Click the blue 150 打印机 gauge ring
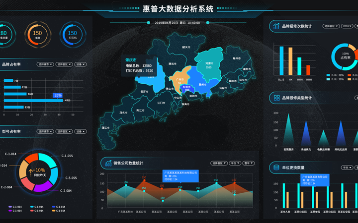 coord(73,35)
